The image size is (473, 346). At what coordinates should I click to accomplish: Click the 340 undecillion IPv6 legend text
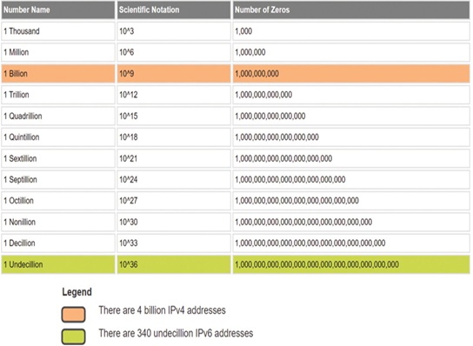176,333
